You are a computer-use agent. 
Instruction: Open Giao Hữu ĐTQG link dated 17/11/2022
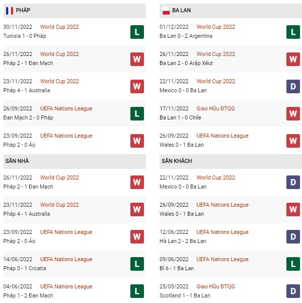[x=215, y=108]
